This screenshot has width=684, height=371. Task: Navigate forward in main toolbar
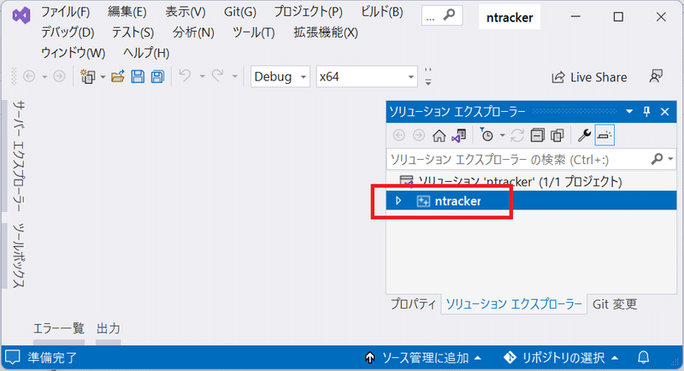point(59,77)
